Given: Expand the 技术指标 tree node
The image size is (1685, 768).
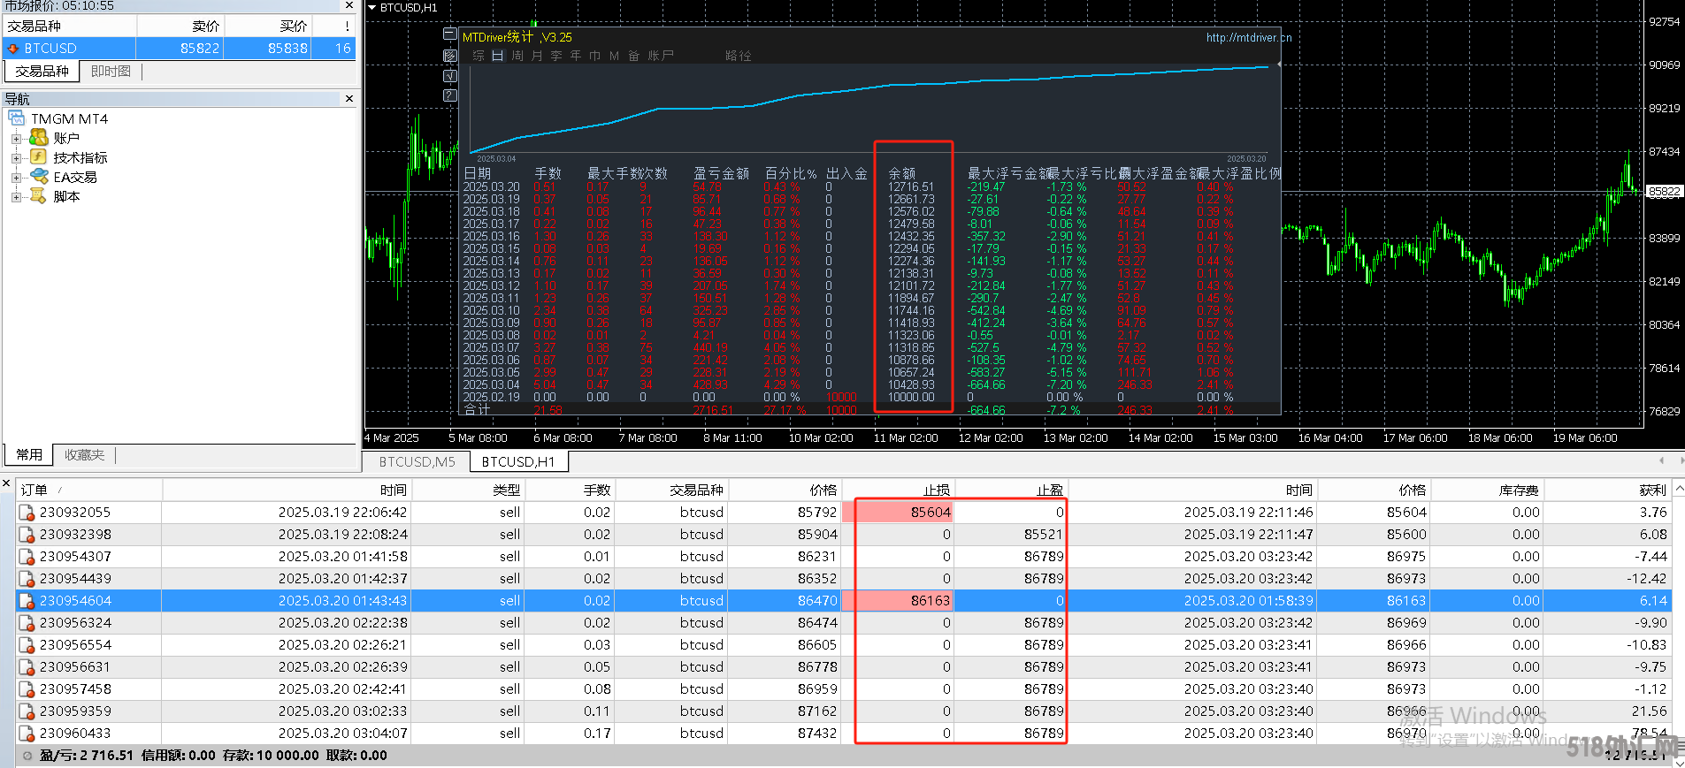Looking at the screenshot, I should point(16,158).
